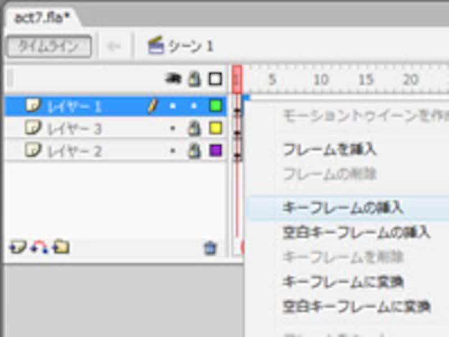The width and height of the screenshot is (449, 337).
Task: Click the insert new layer icon
Action: pos(18,247)
